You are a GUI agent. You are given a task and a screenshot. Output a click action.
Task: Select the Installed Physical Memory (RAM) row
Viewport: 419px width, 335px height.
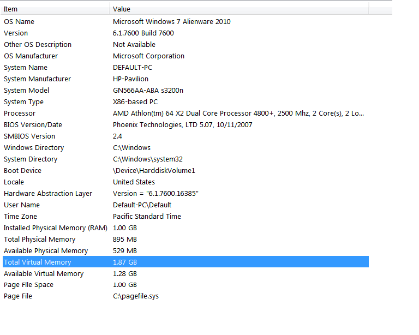point(55,228)
